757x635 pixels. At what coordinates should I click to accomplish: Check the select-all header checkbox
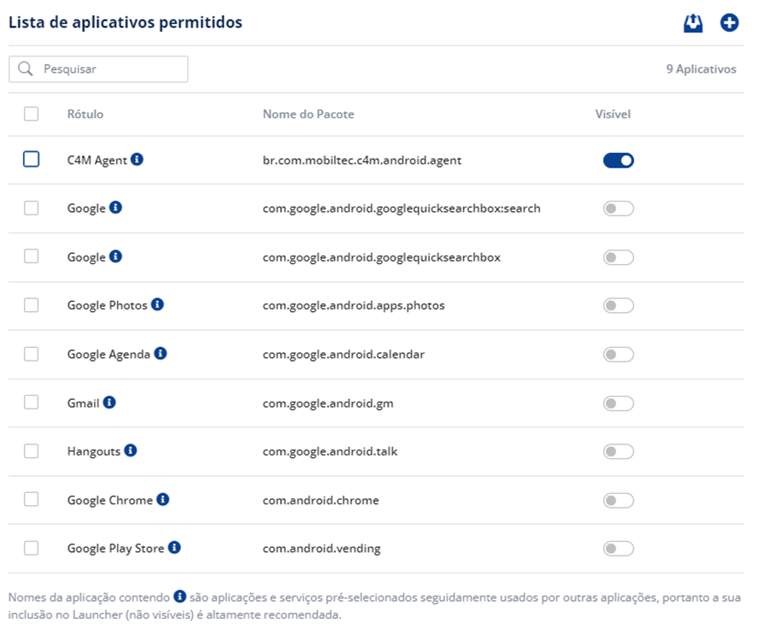(32, 114)
